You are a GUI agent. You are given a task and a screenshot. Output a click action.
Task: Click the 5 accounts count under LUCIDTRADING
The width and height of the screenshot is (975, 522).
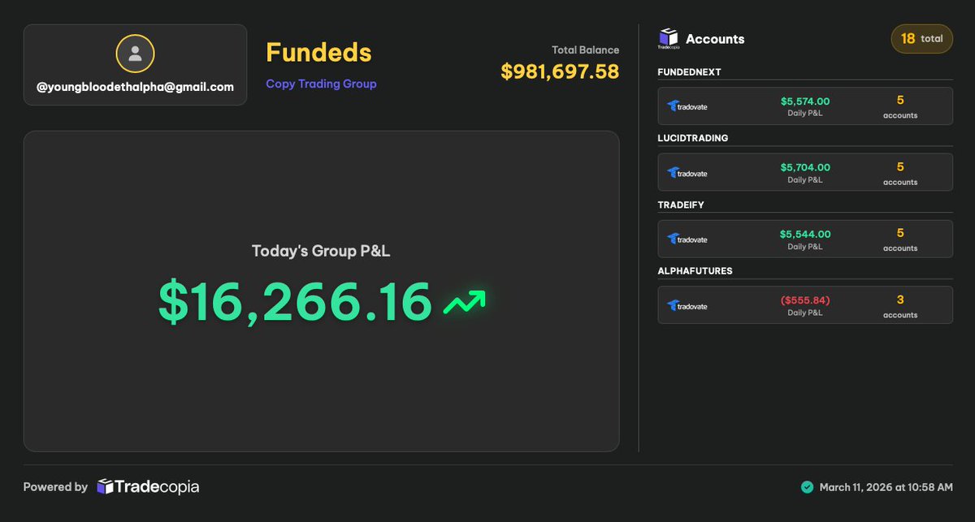(900, 173)
